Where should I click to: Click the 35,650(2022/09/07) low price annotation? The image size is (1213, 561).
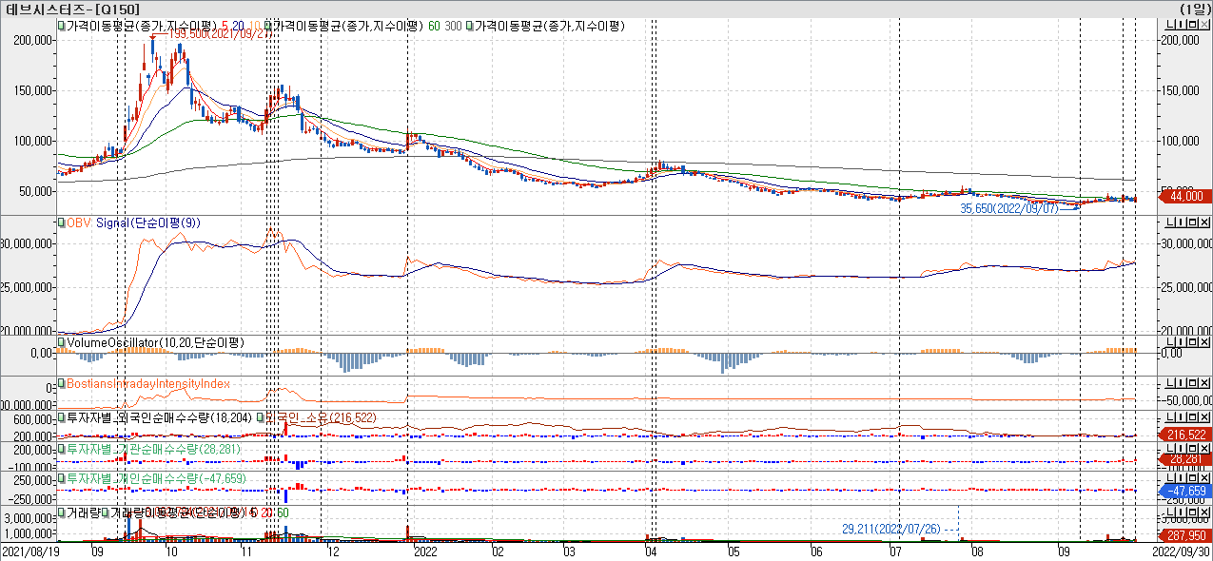point(1008,207)
